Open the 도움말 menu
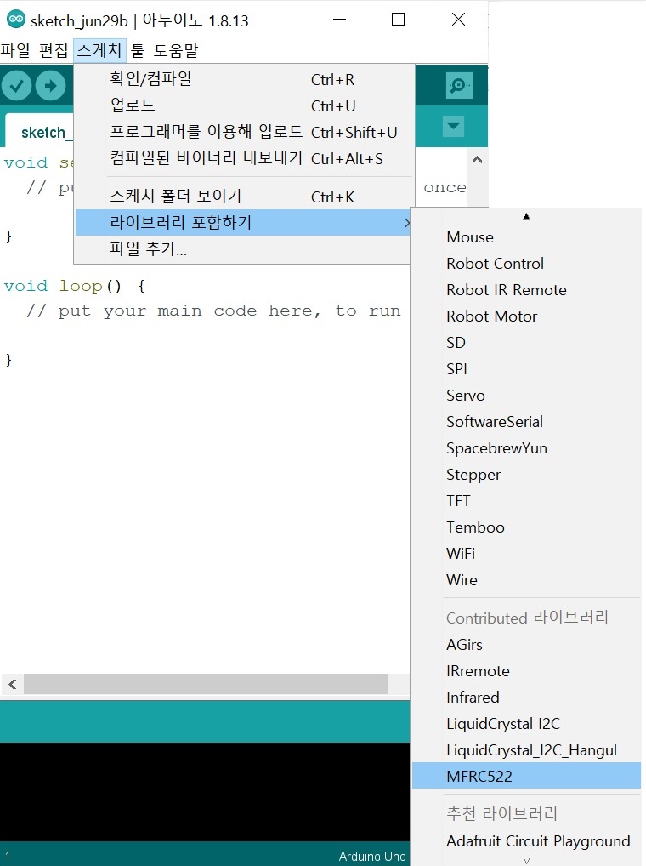The width and height of the screenshot is (646, 866). click(x=175, y=51)
